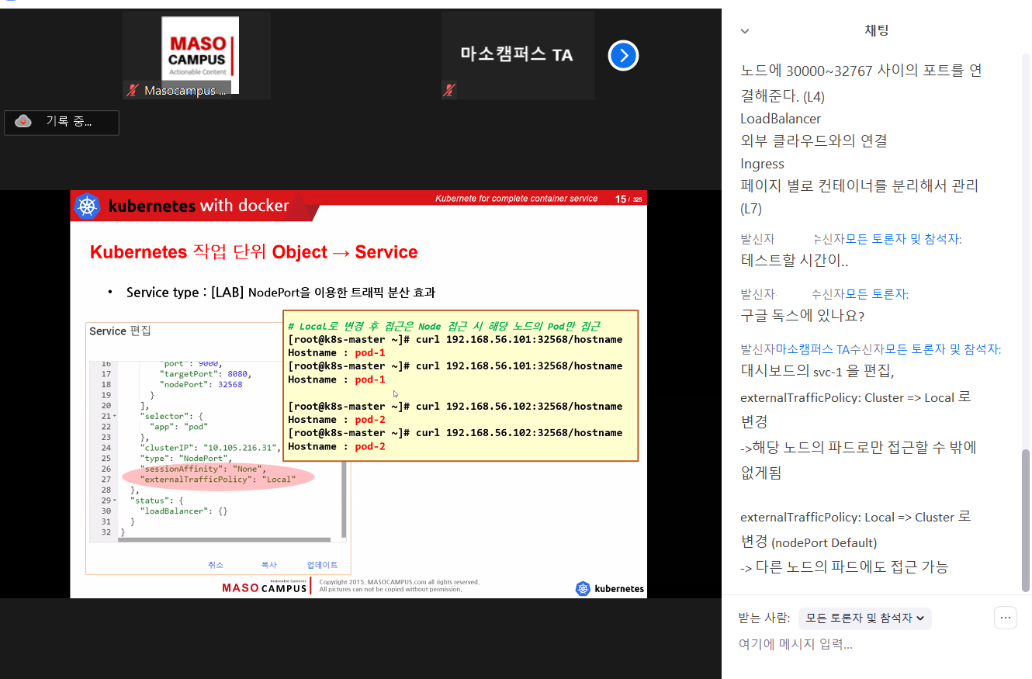Click the 업데이트 button in Service editor
The image size is (1032, 679).
tap(322, 565)
